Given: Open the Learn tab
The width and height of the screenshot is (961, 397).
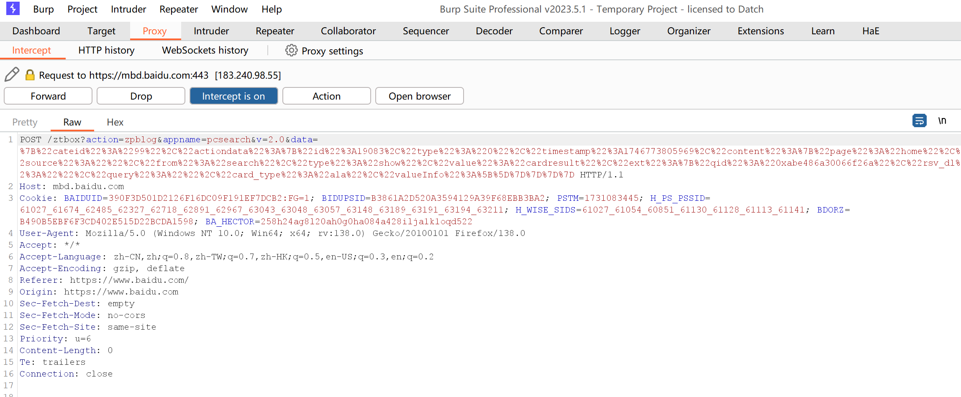Looking at the screenshot, I should pos(823,31).
